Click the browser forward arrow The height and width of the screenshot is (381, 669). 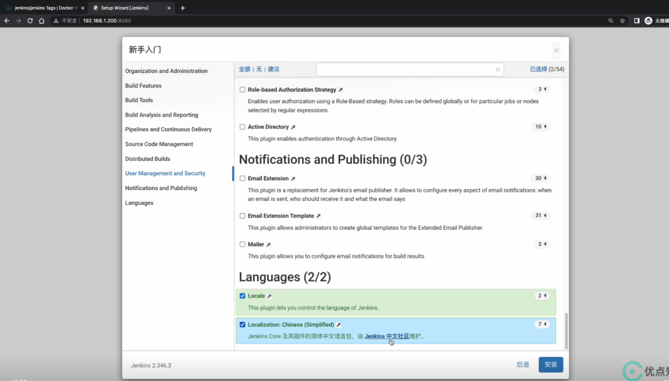(x=19, y=21)
